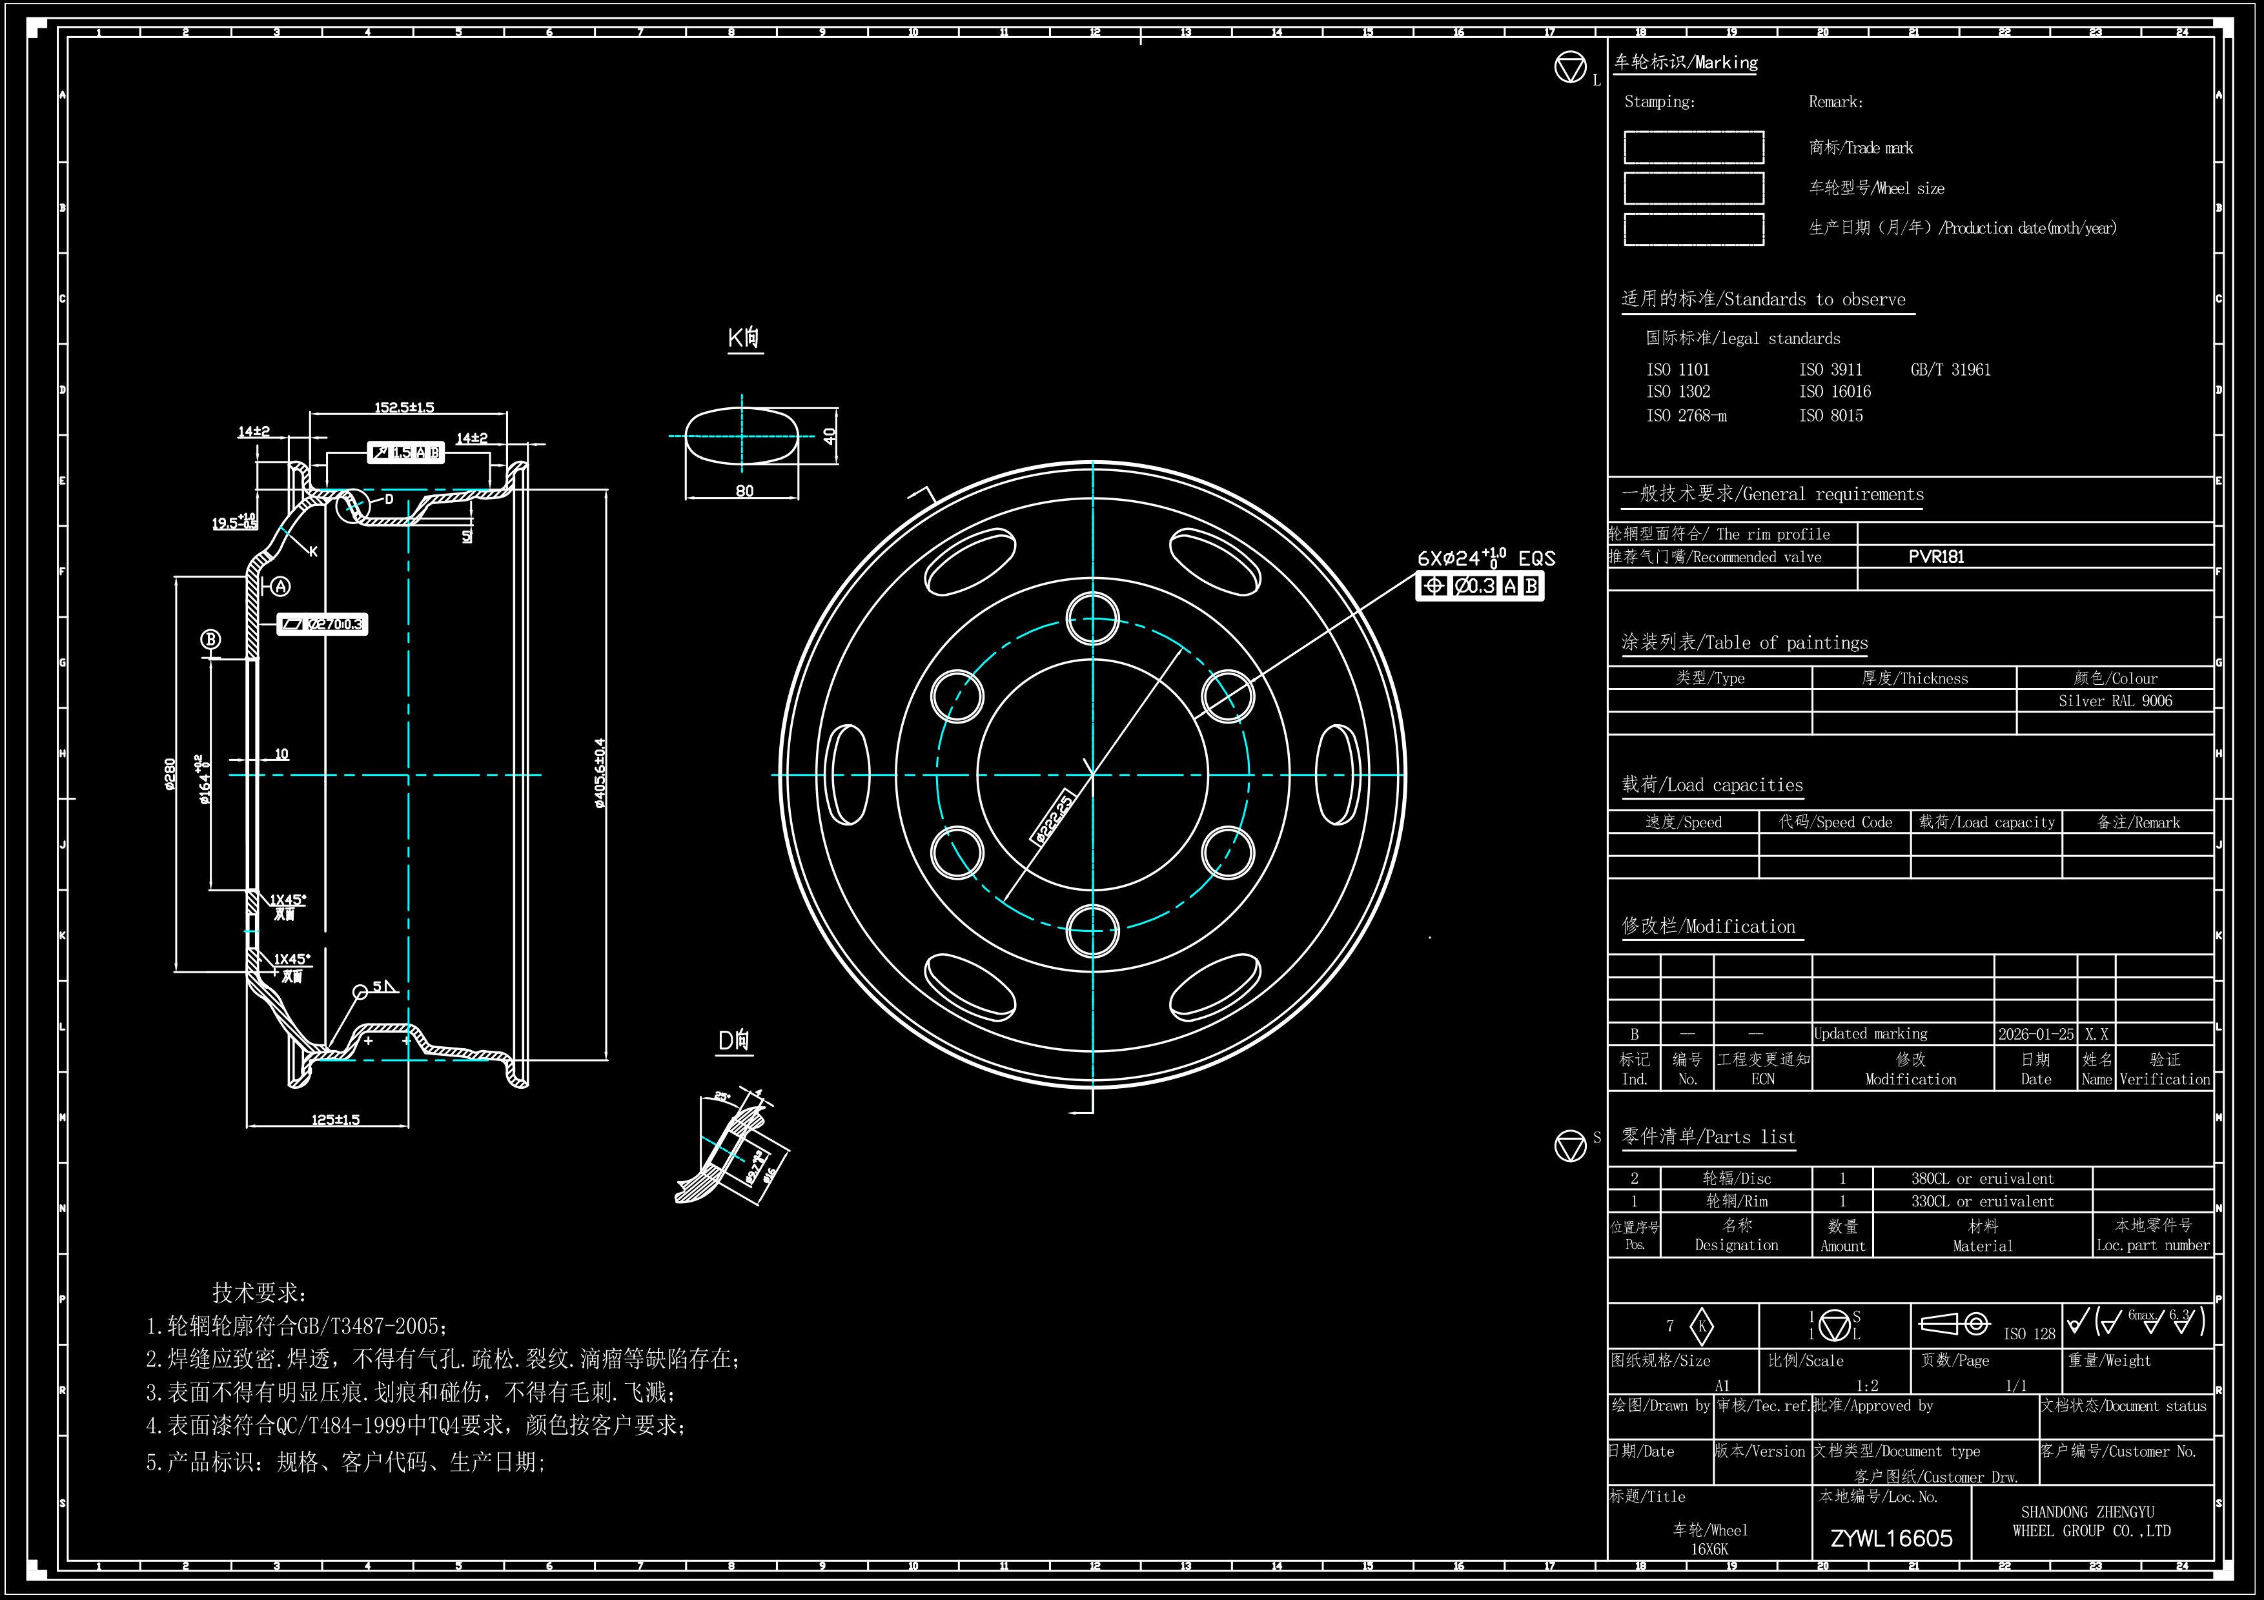Viewport: 2264px width, 1600px height.
Task: Click datum B circle on section view
Action: 210,639
